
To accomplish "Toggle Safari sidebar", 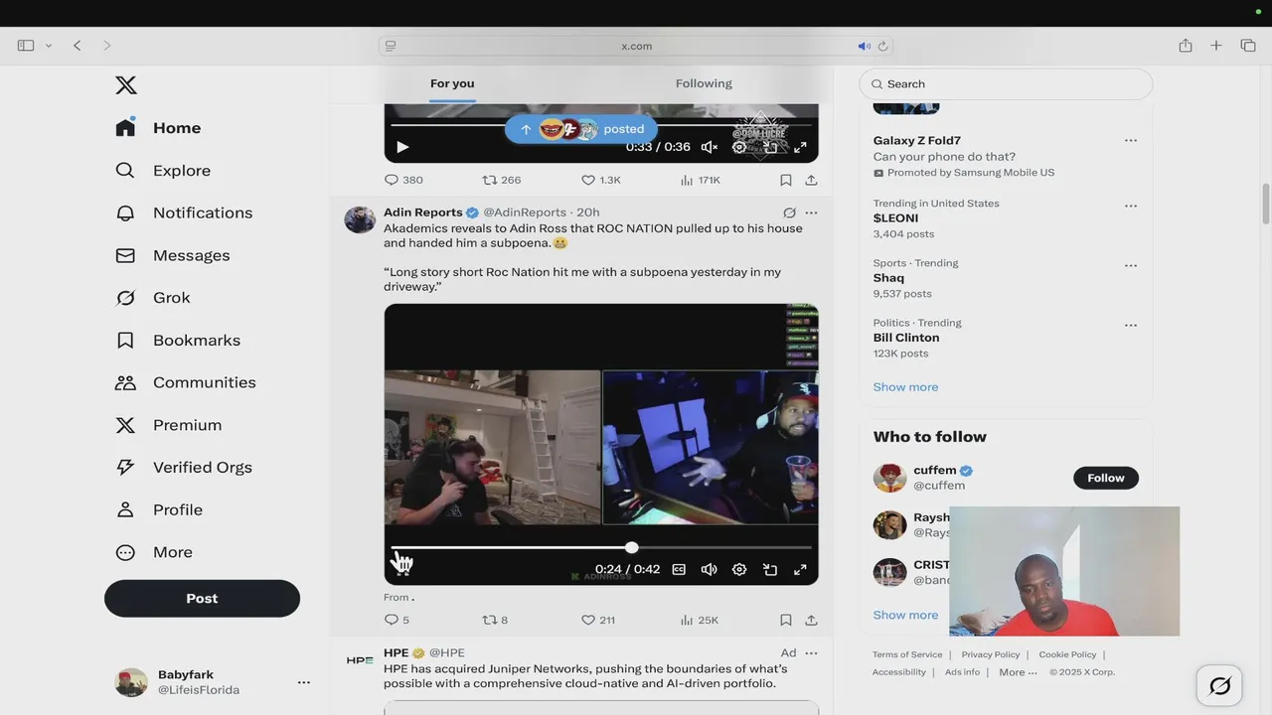I will pos(26,46).
